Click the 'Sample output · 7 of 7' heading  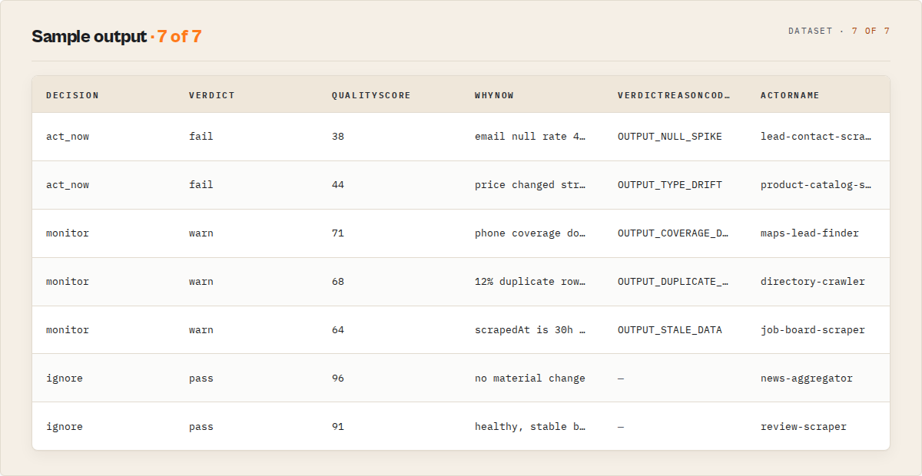click(x=117, y=36)
